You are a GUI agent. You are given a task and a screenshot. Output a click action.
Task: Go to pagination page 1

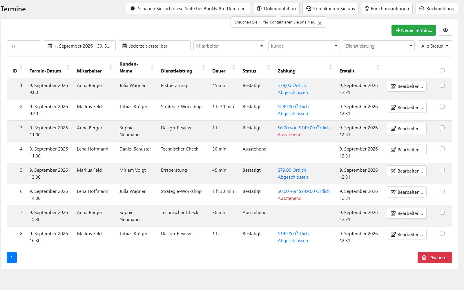(12, 258)
